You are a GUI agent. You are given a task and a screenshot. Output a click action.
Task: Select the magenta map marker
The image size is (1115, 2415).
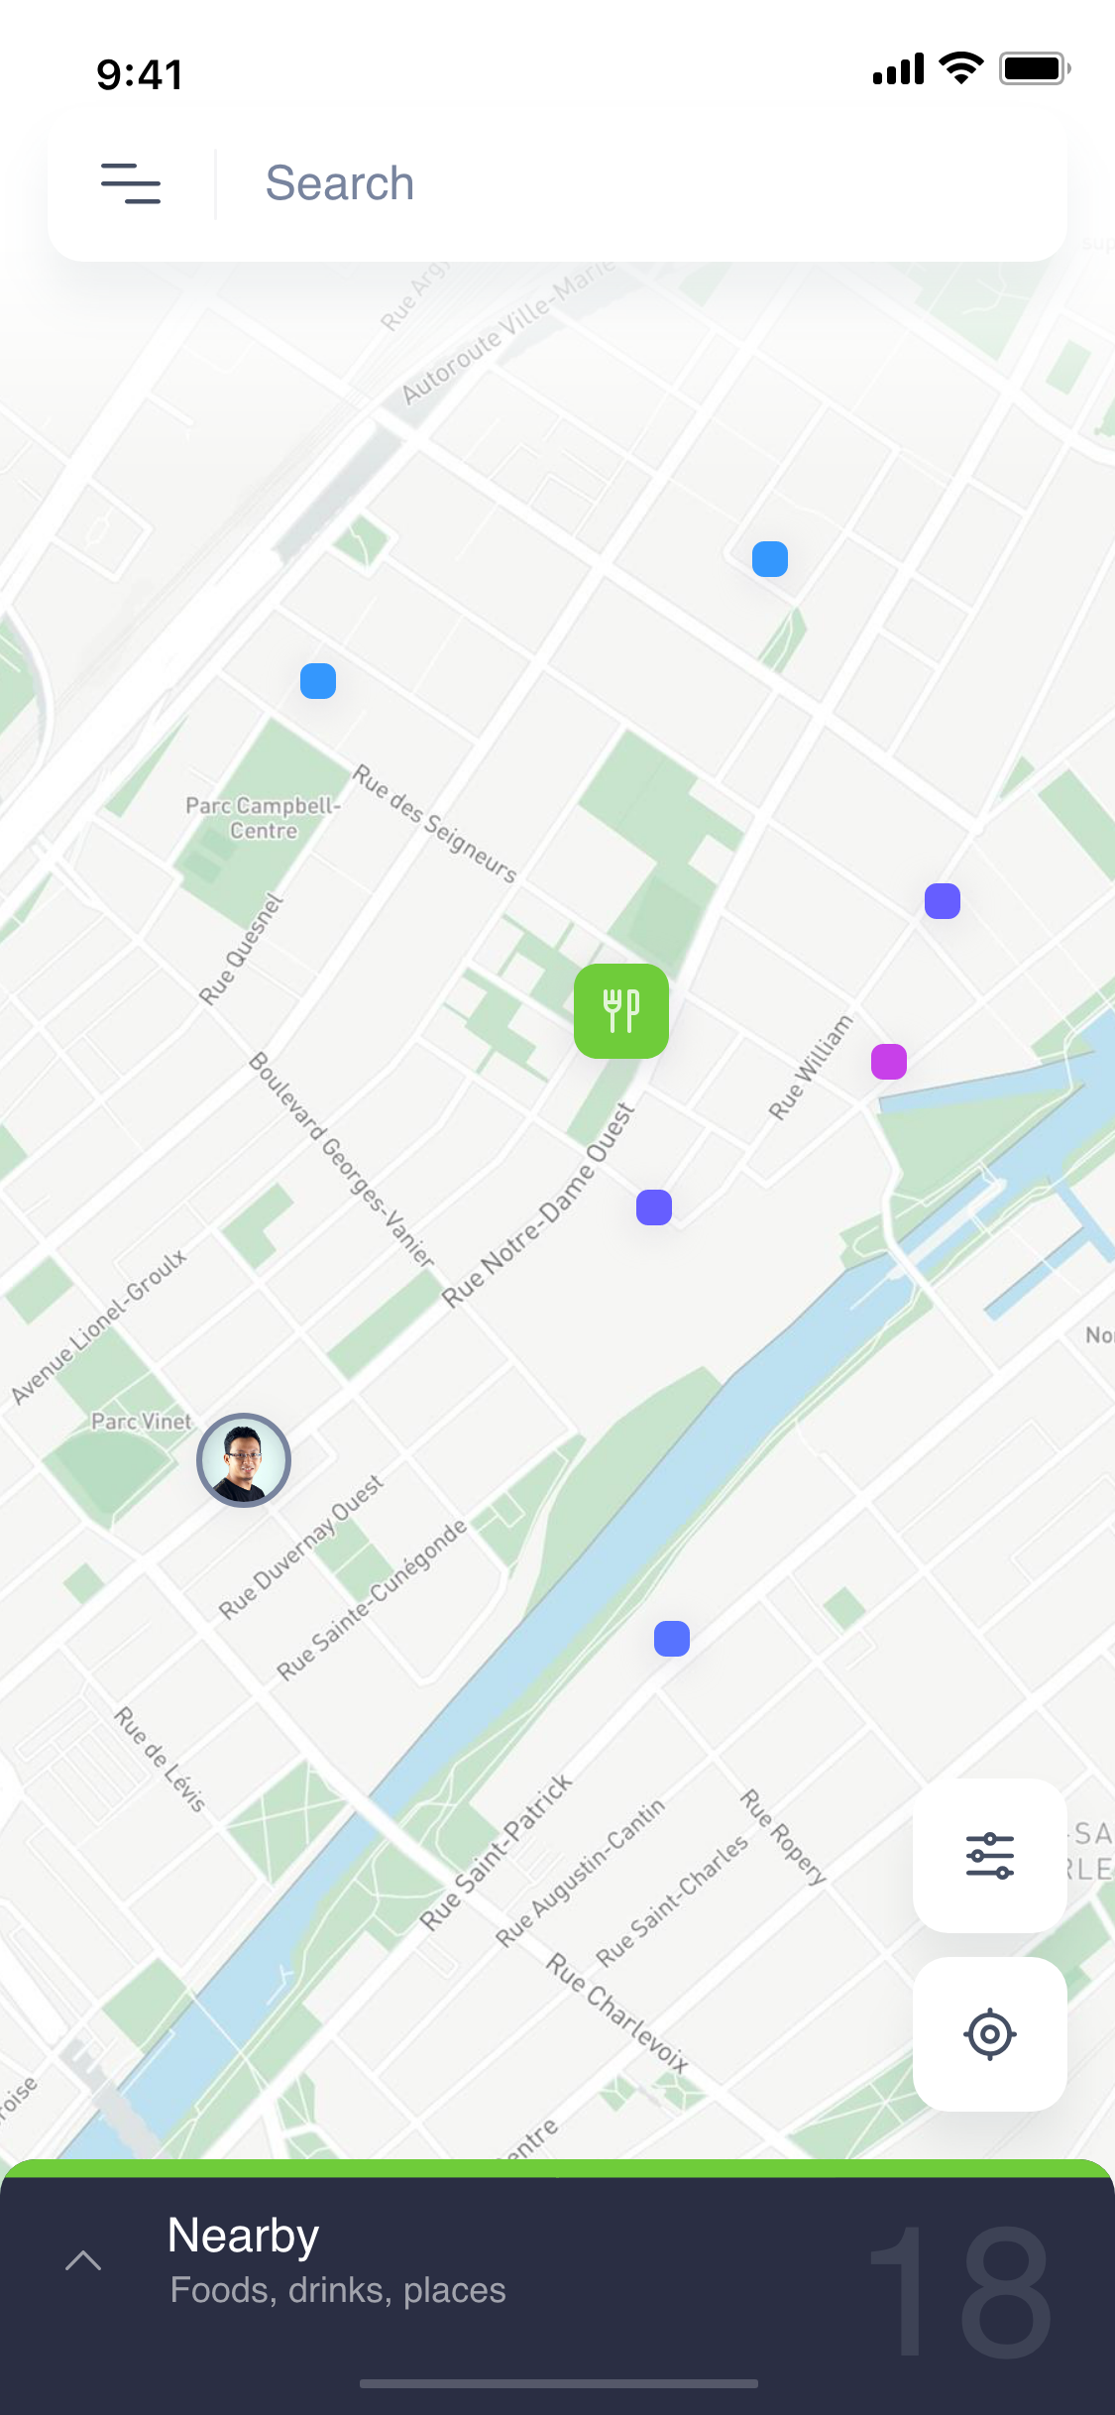coord(889,1062)
